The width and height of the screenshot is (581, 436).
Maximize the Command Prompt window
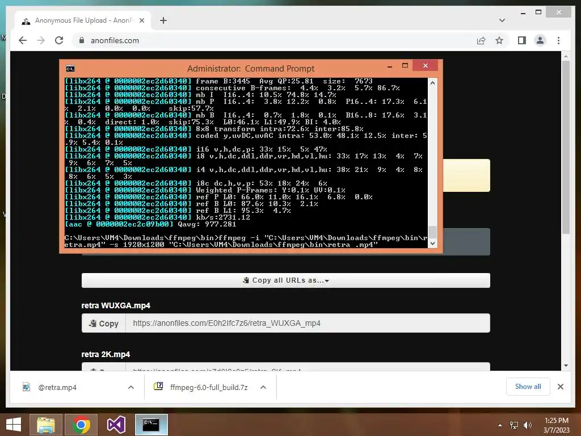405,66
